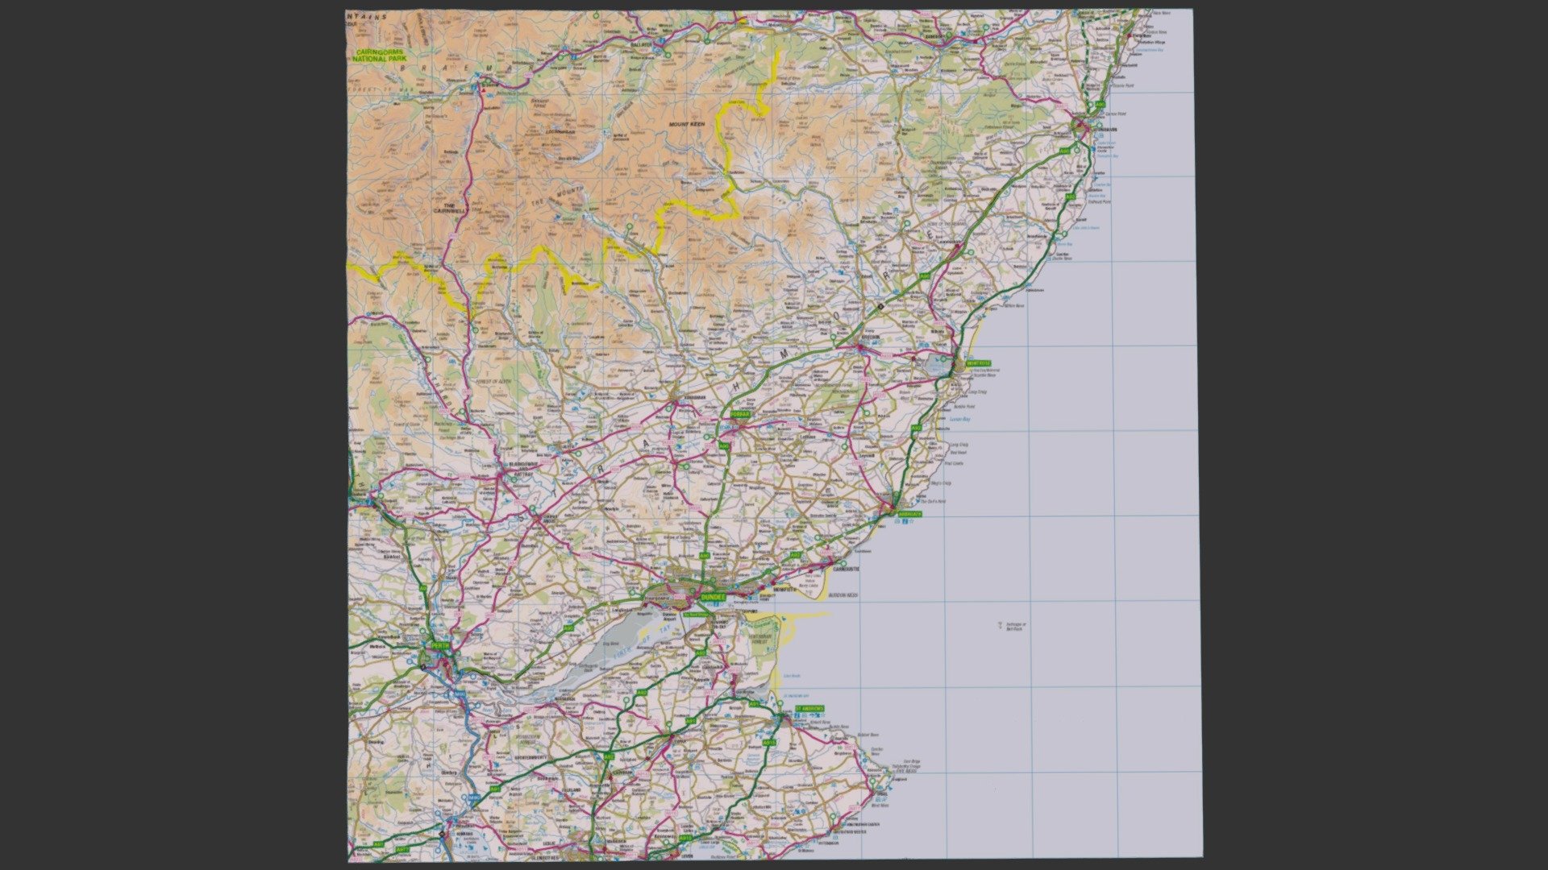
Task: Select the green Forfar town label
Action: click(740, 414)
